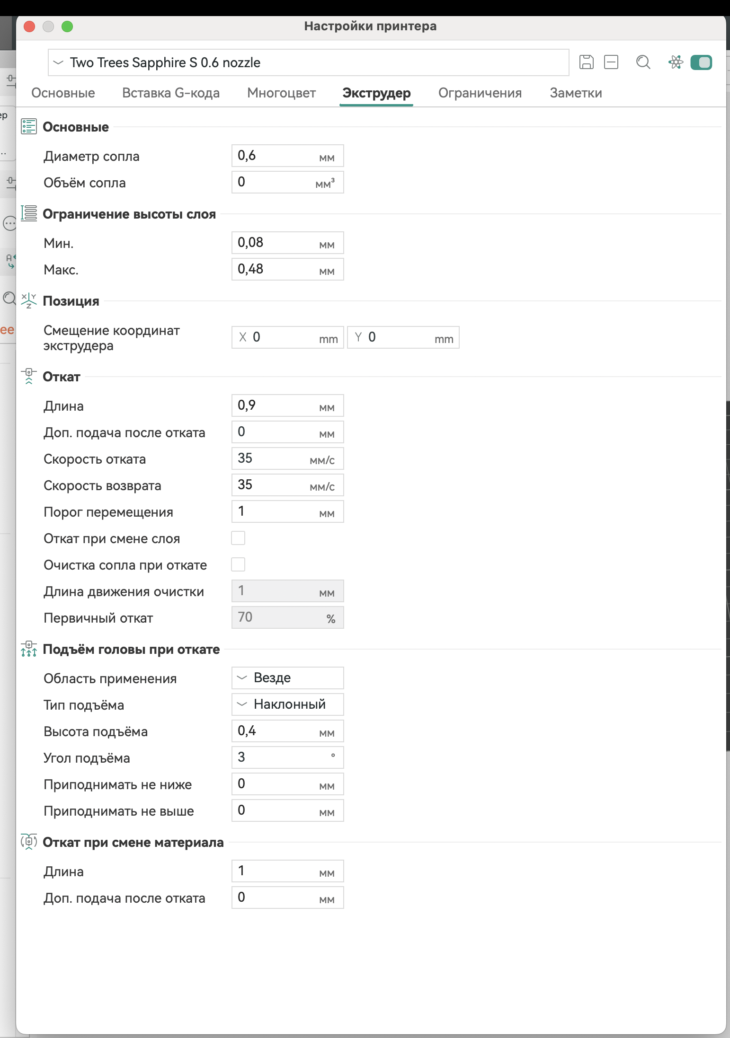The width and height of the screenshot is (730, 1038).
Task: Open the settings search magnifier icon
Action: point(643,62)
